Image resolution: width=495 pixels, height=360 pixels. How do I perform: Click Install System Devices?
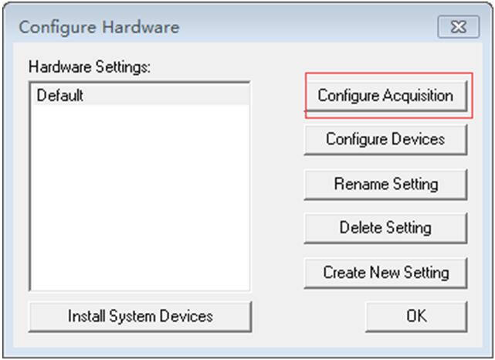click(x=140, y=316)
